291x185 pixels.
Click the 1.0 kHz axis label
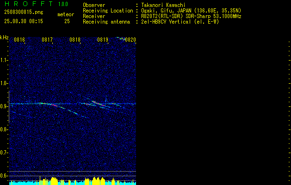(x=4, y=83)
